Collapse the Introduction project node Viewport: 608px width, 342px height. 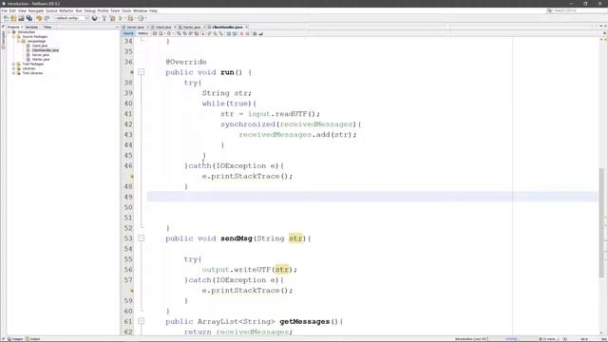click(9, 31)
